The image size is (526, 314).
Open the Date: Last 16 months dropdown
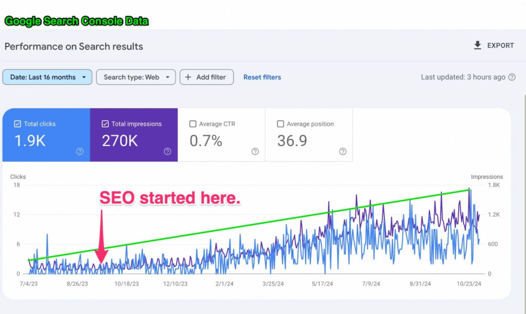(47, 77)
